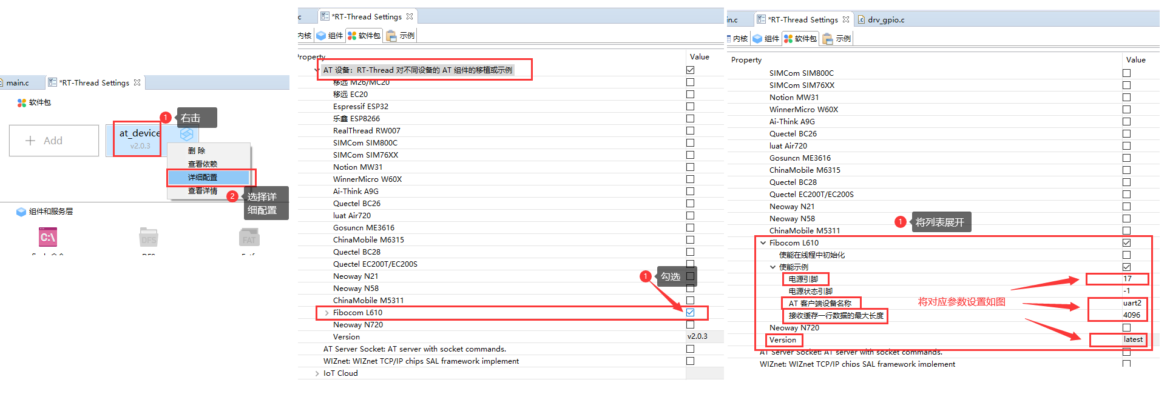Image resolution: width=1170 pixels, height=394 pixels.
Task: Click the cube icon on the at_device package card
Action: click(187, 134)
